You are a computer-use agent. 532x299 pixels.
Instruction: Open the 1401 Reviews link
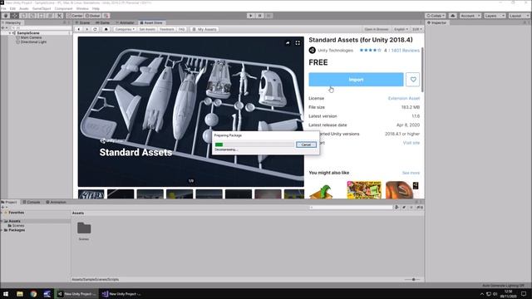[405, 50]
